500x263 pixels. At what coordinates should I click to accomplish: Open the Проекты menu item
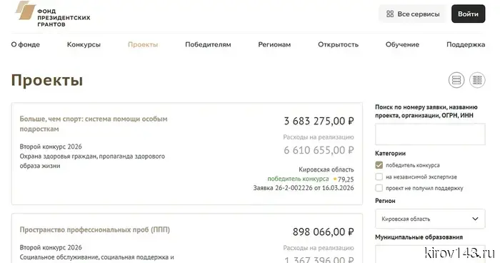pyautogui.click(x=143, y=45)
